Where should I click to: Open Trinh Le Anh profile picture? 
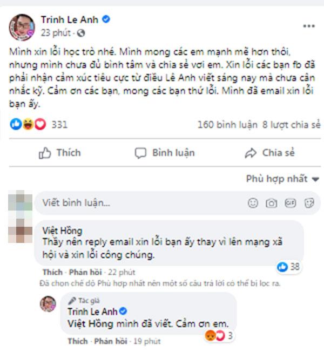22,27
